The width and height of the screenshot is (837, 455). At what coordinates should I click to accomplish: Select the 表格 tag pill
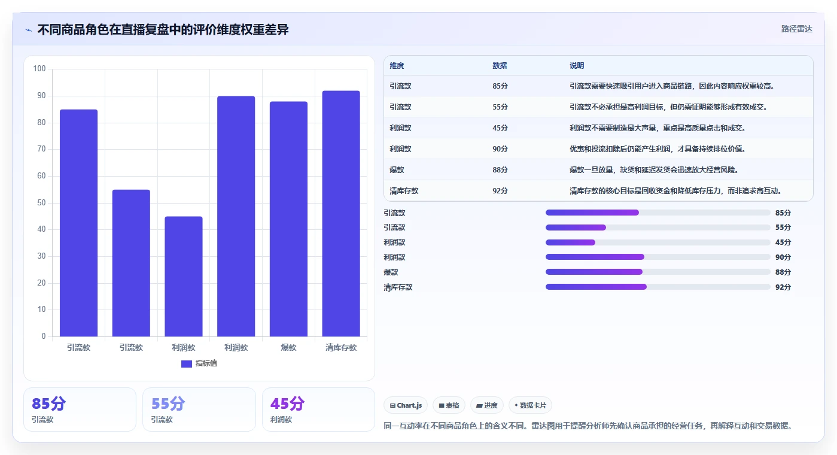(449, 405)
